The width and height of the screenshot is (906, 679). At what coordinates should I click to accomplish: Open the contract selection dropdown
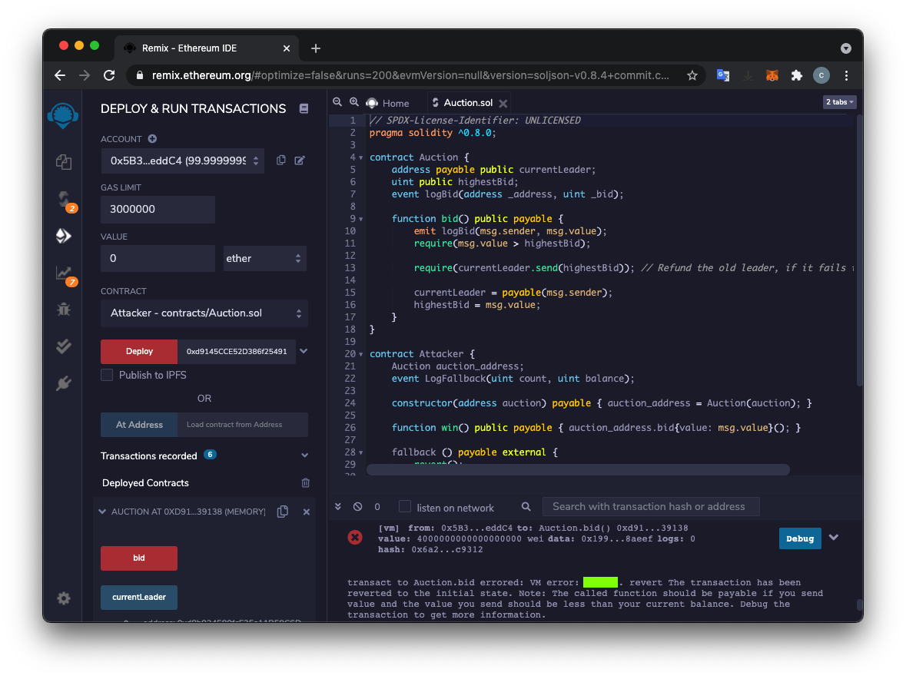point(204,313)
